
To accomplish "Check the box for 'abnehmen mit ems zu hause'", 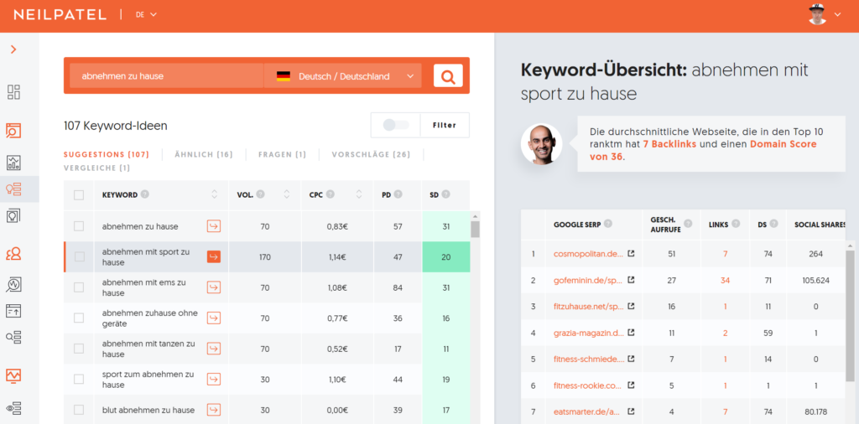I will pos(79,287).
